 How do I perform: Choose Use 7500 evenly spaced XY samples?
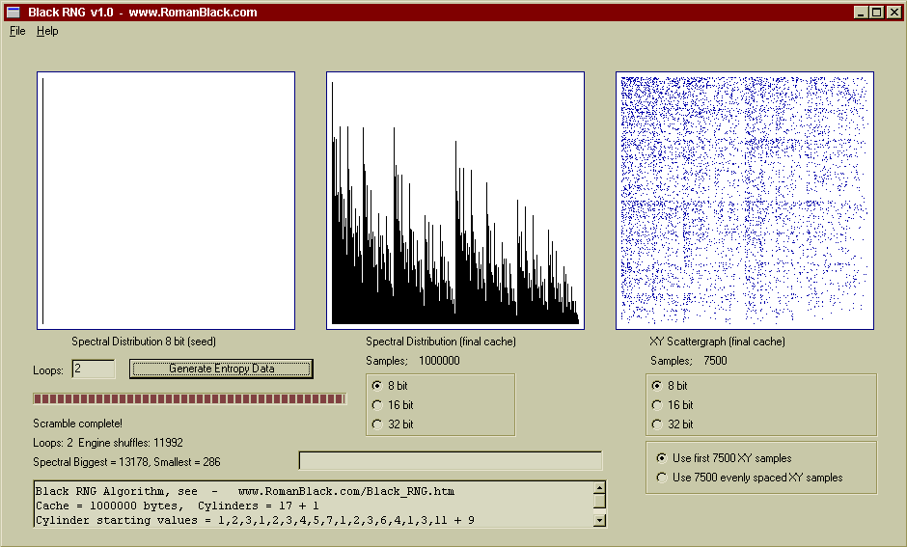(x=661, y=478)
